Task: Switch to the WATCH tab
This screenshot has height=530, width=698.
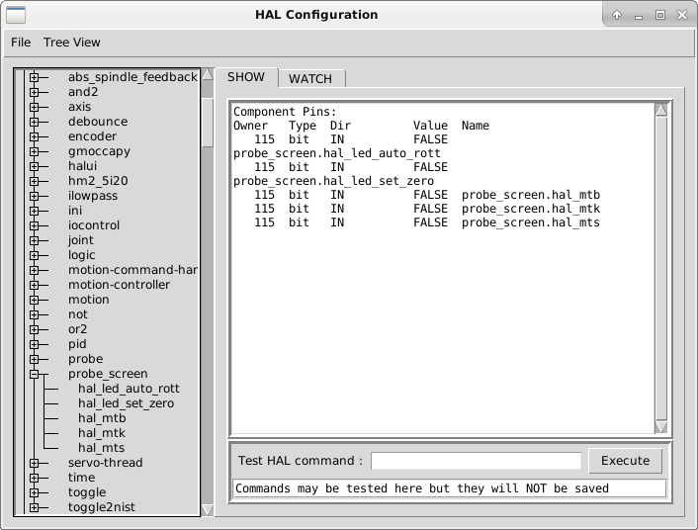Action: [x=310, y=79]
